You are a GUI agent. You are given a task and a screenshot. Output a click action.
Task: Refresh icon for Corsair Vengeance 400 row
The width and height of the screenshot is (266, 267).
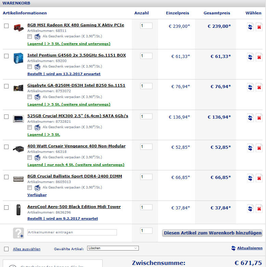[250, 148]
